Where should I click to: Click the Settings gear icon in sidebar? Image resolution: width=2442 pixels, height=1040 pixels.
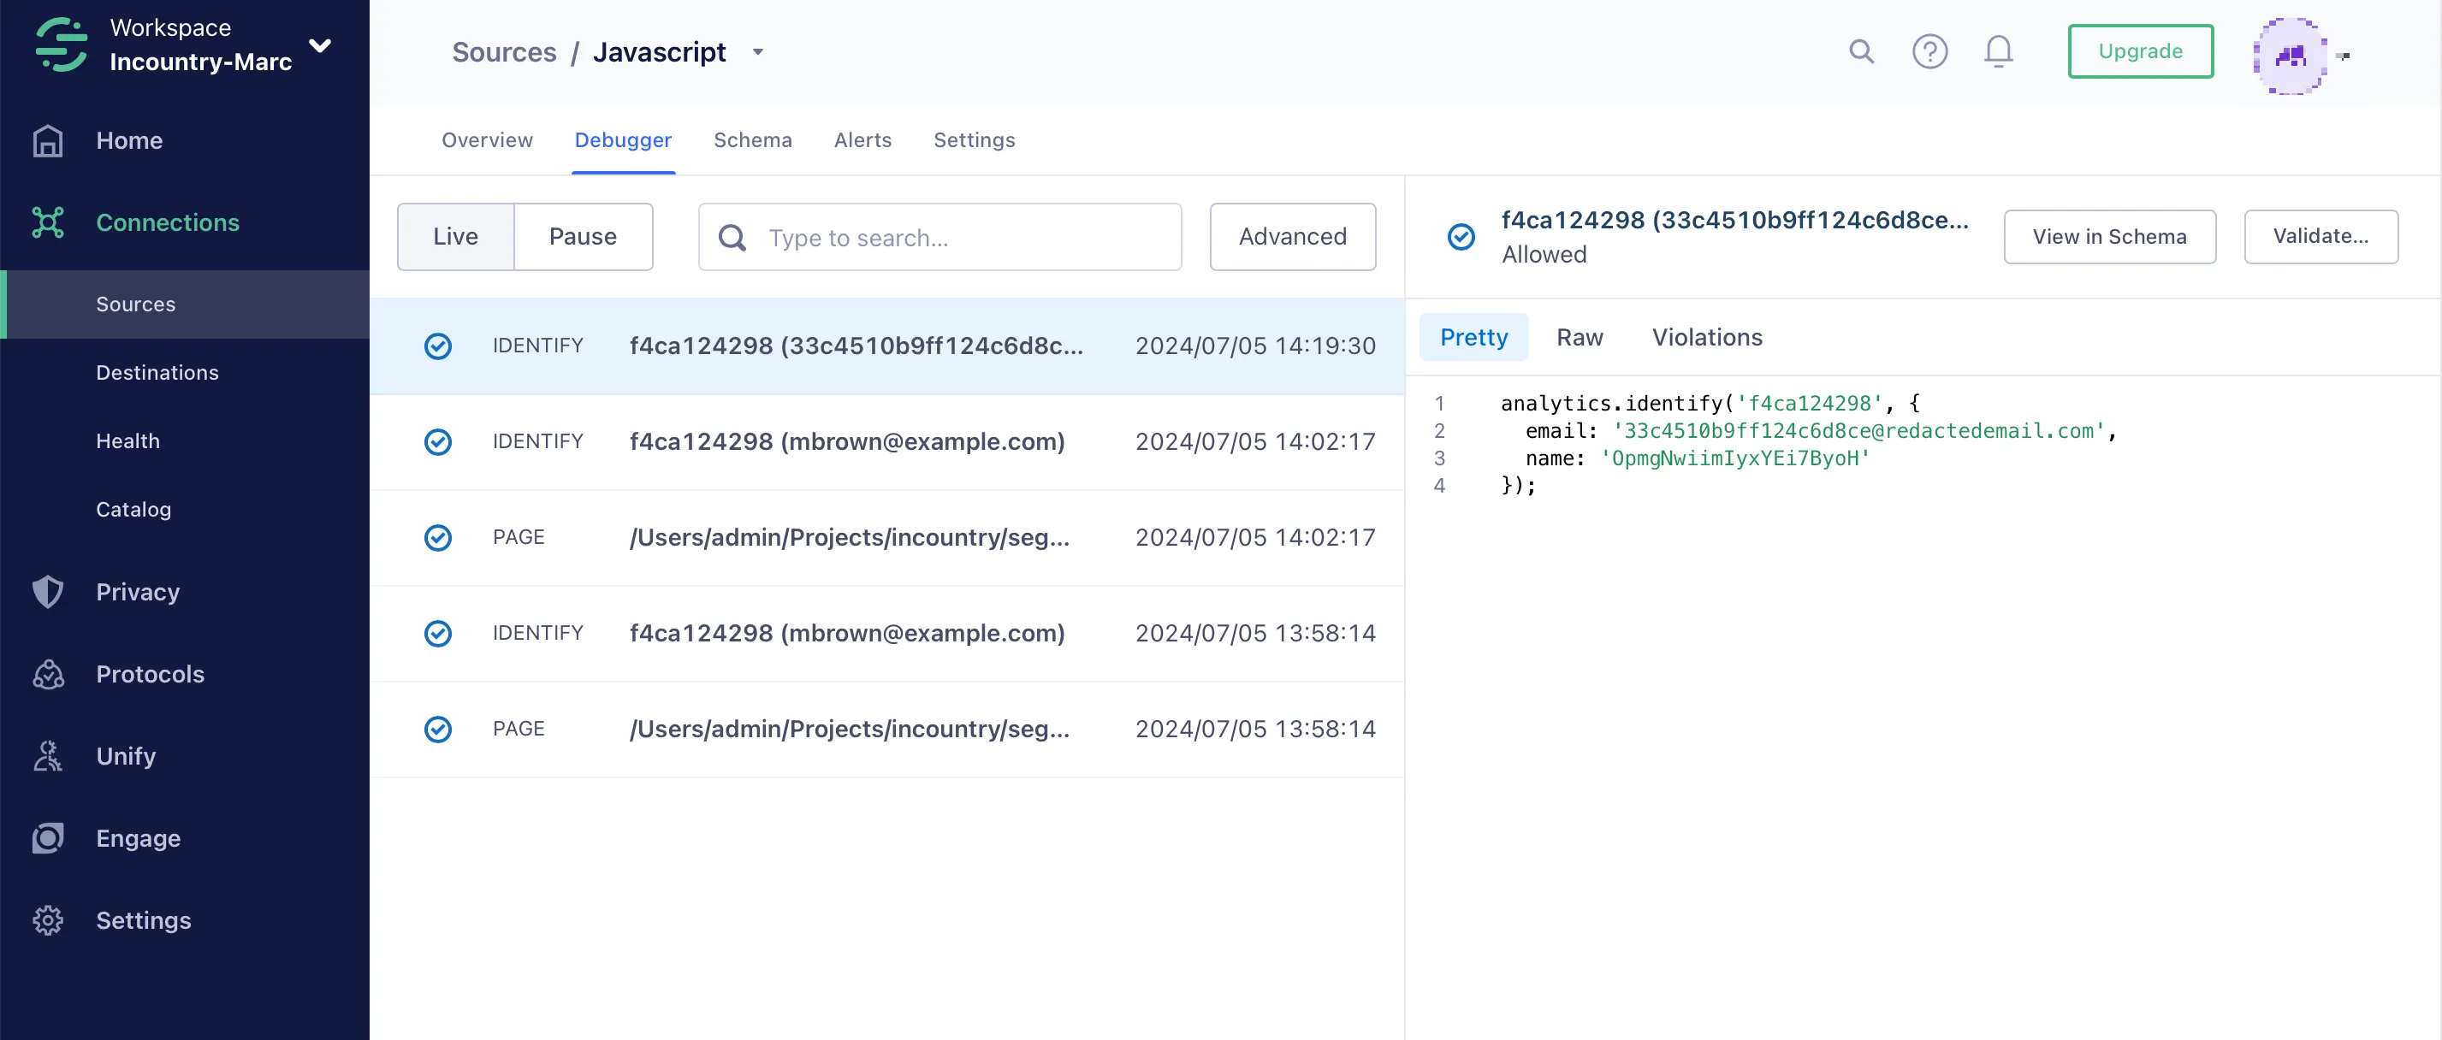[47, 920]
